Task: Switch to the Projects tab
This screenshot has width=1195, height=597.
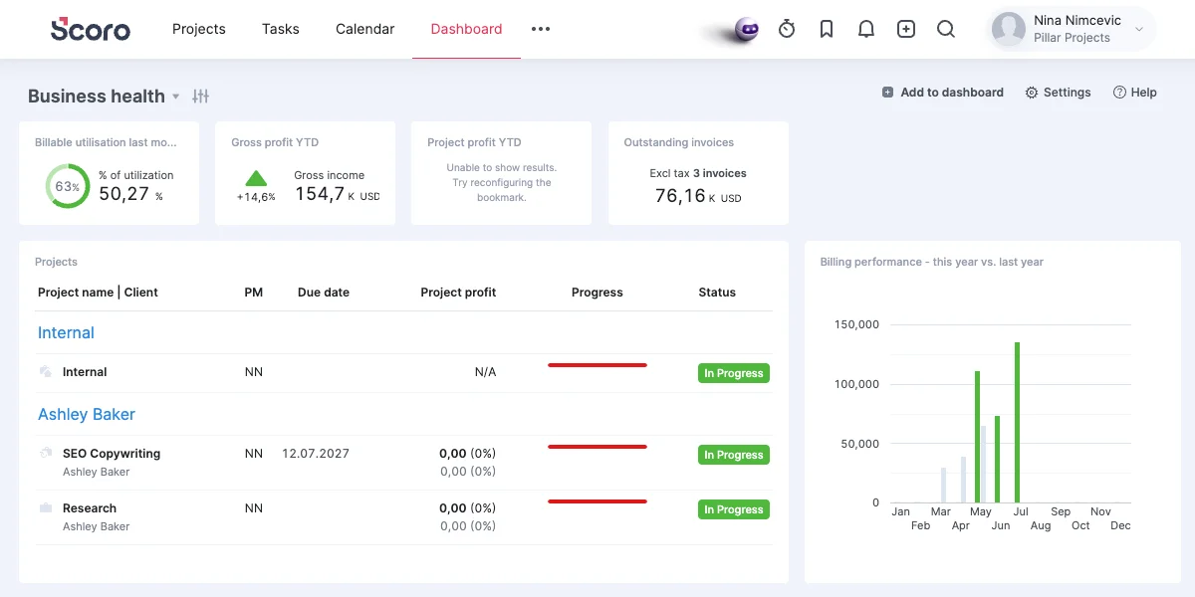Action: [199, 29]
